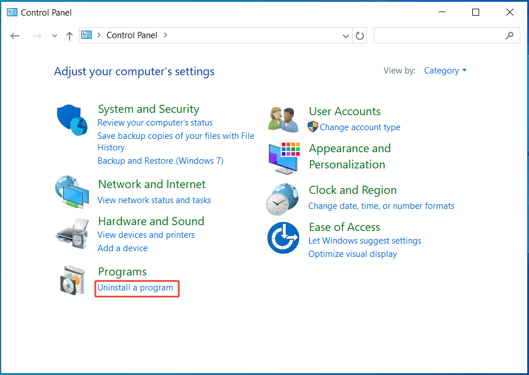Viewport: 529px width, 375px height.
Task: Refresh the Control Panel view
Action: [359, 35]
